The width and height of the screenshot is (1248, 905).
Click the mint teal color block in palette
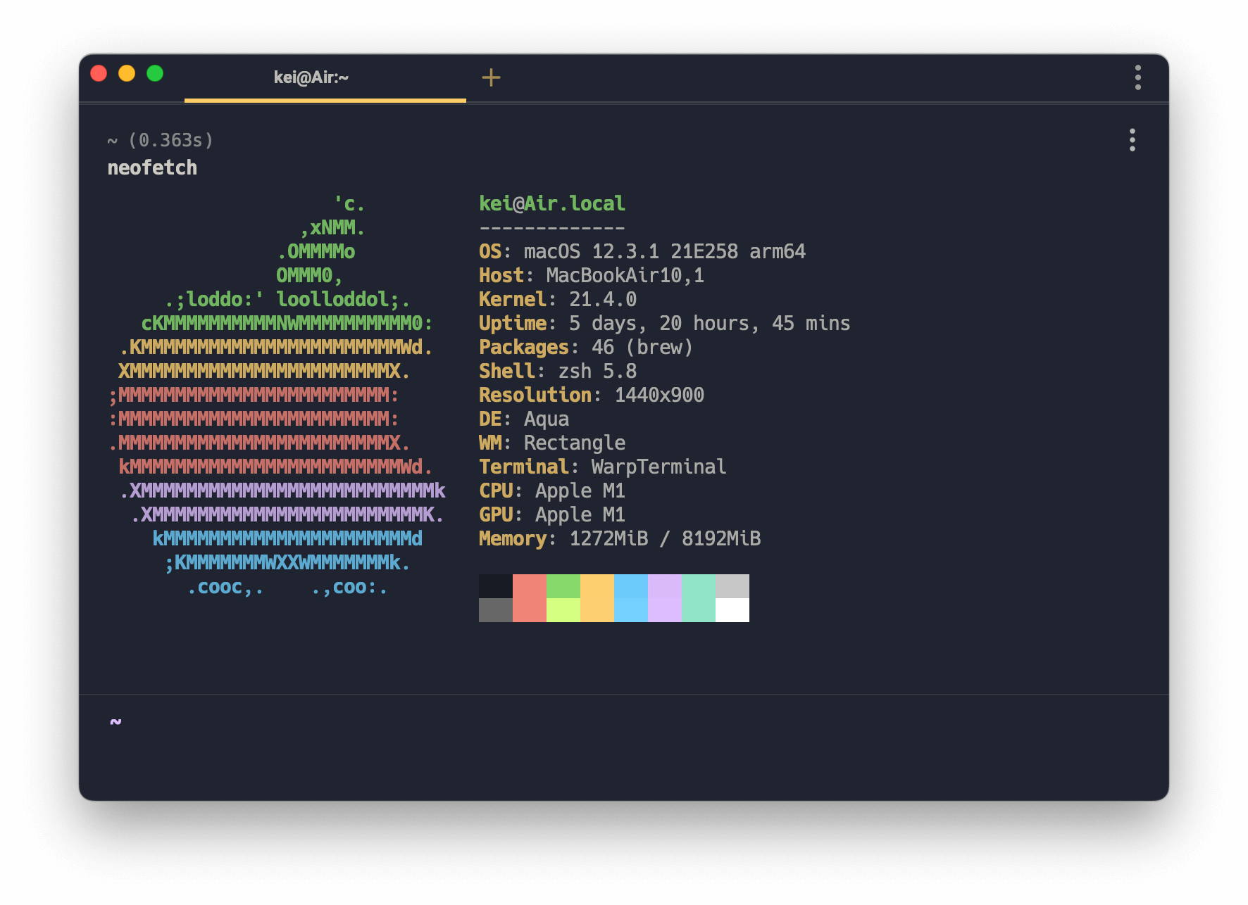tap(699, 598)
